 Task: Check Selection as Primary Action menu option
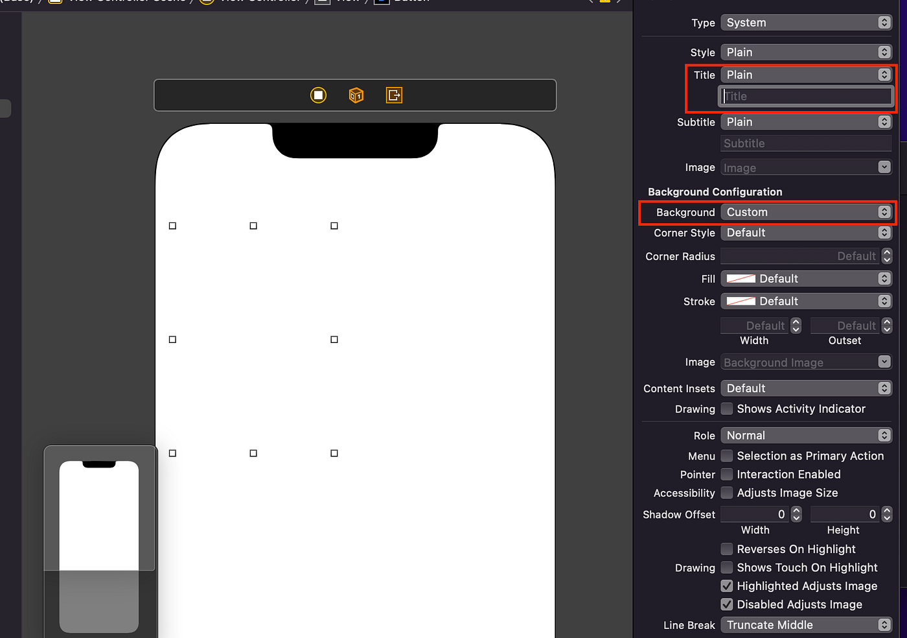pos(727,456)
